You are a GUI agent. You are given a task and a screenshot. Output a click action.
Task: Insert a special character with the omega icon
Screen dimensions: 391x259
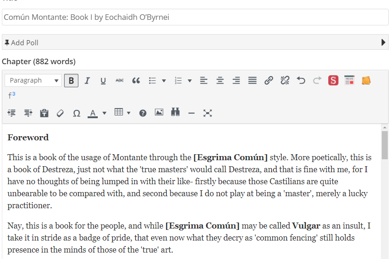click(77, 113)
